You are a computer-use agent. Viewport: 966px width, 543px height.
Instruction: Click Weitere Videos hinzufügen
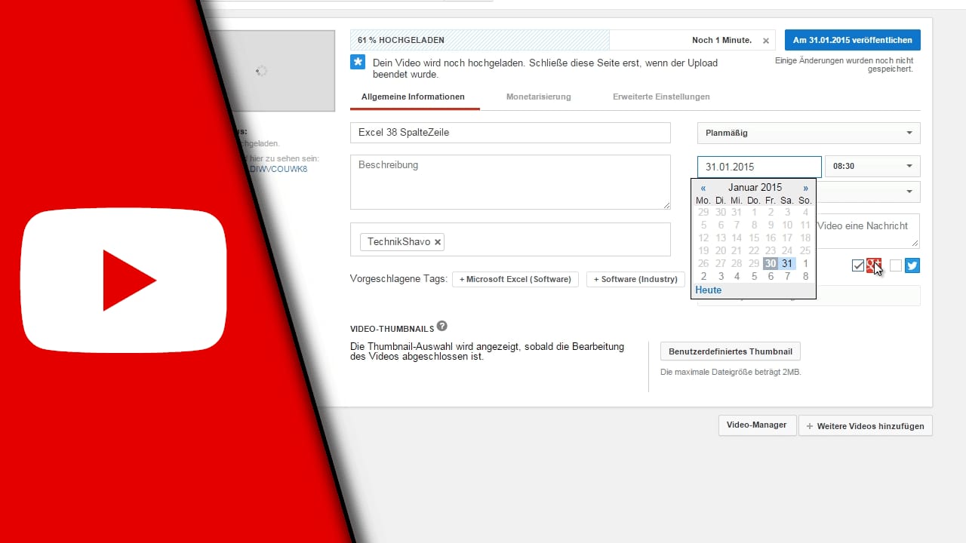pyautogui.click(x=866, y=426)
